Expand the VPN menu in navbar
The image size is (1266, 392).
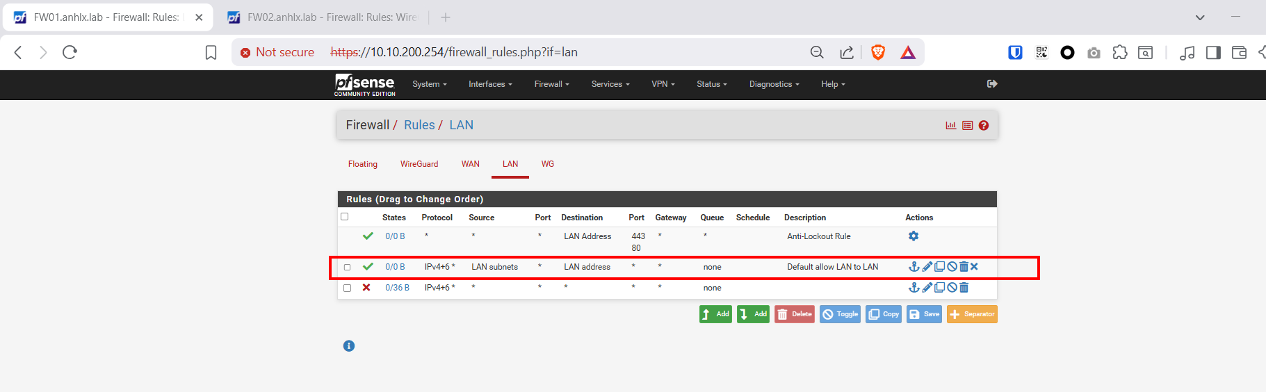[x=663, y=84]
